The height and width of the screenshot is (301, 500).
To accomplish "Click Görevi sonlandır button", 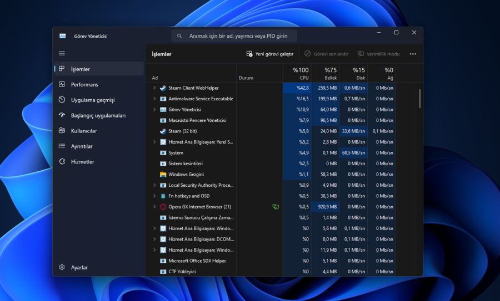I will (326, 54).
